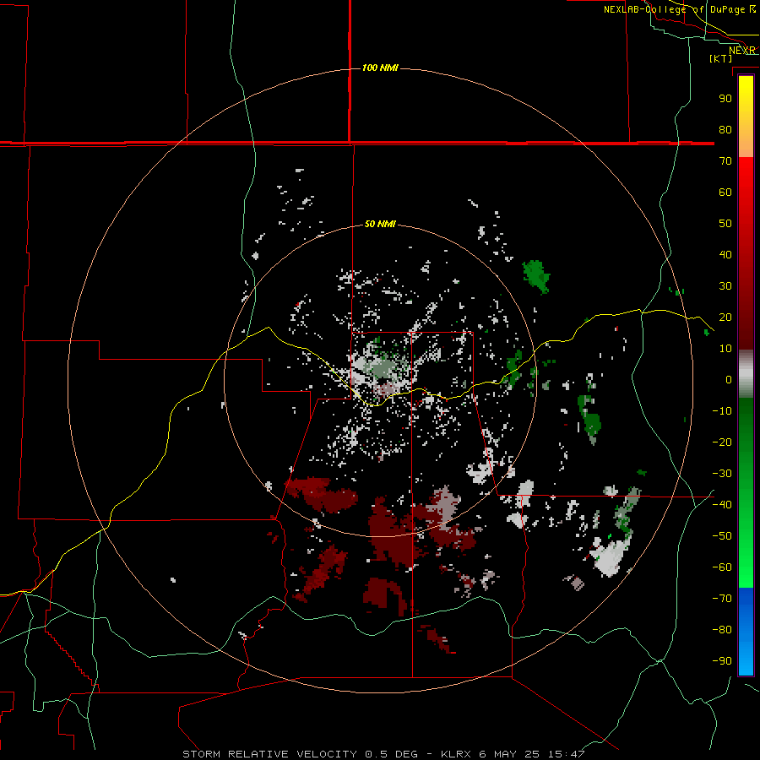Click the '100 NMI' range ring label

click(x=380, y=68)
